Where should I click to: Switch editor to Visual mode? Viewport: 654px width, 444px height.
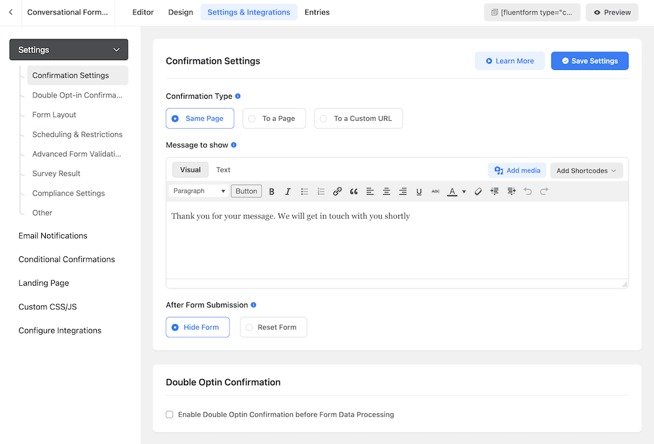point(190,169)
